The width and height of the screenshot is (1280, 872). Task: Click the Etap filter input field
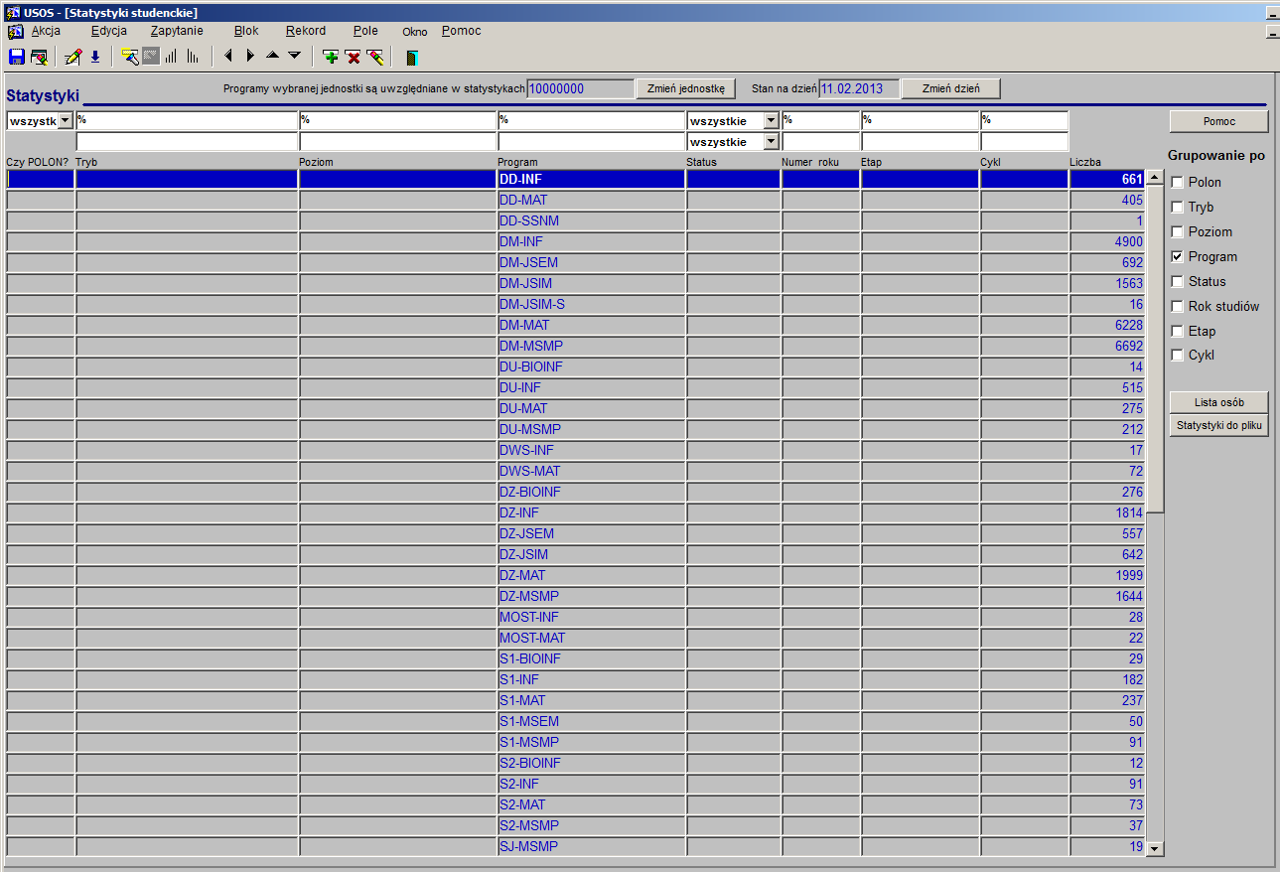[x=921, y=121]
